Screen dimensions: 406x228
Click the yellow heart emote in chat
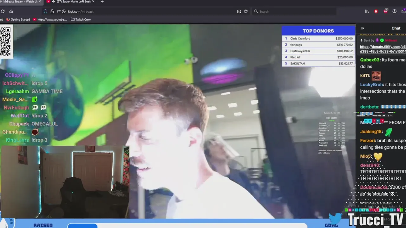point(378,156)
